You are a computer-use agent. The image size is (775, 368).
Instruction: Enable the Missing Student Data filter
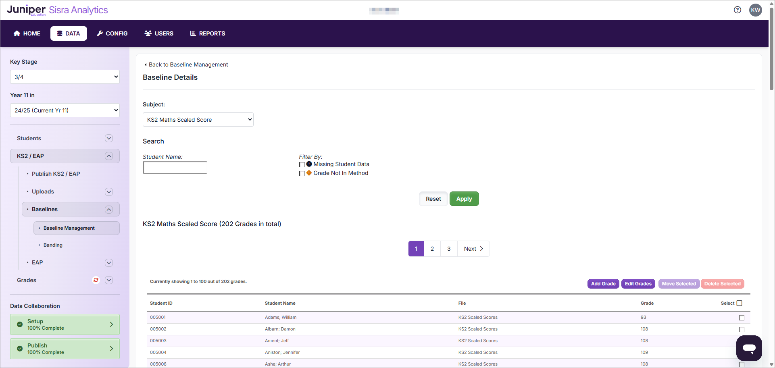(302, 164)
